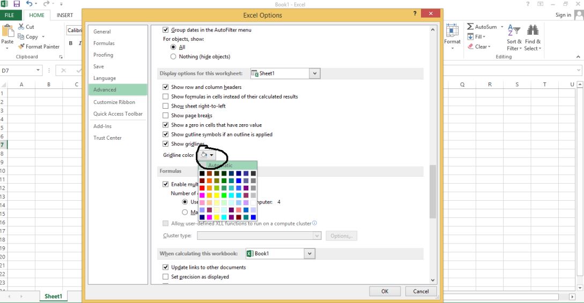Click the Excel app icon in title bar
584x303 pixels.
4,4
